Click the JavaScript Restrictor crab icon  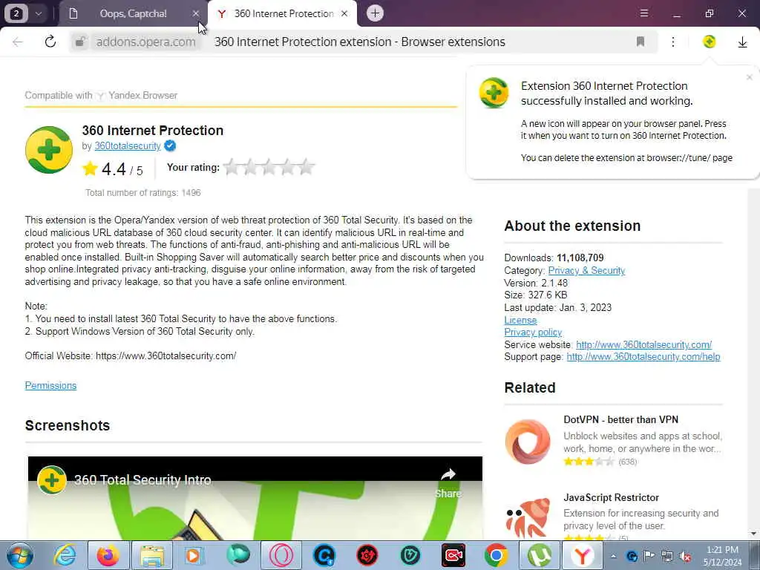(x=528, y=517)
